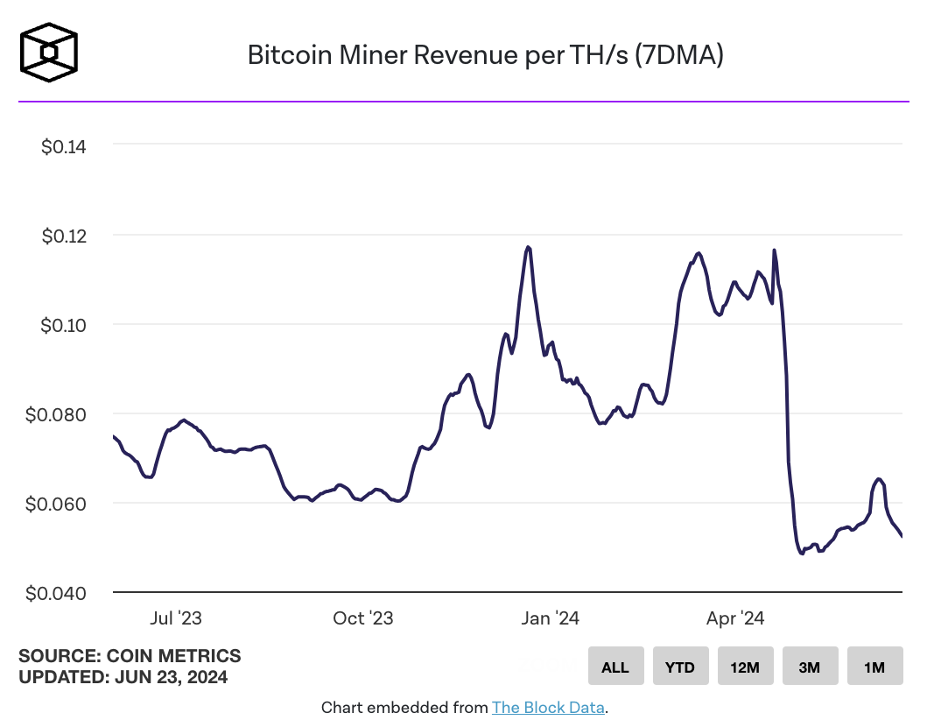Click the Bitcoin Miner Revenue chart title
Screen dimensions: 934x727
[486, 55]
